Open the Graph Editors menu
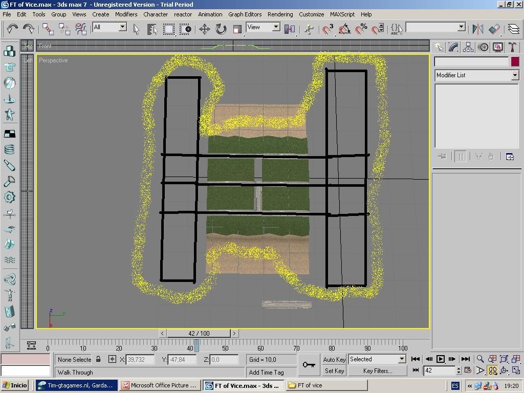This screenshot has width=524, height=393. pyautogui.click(x=245, y=14)
